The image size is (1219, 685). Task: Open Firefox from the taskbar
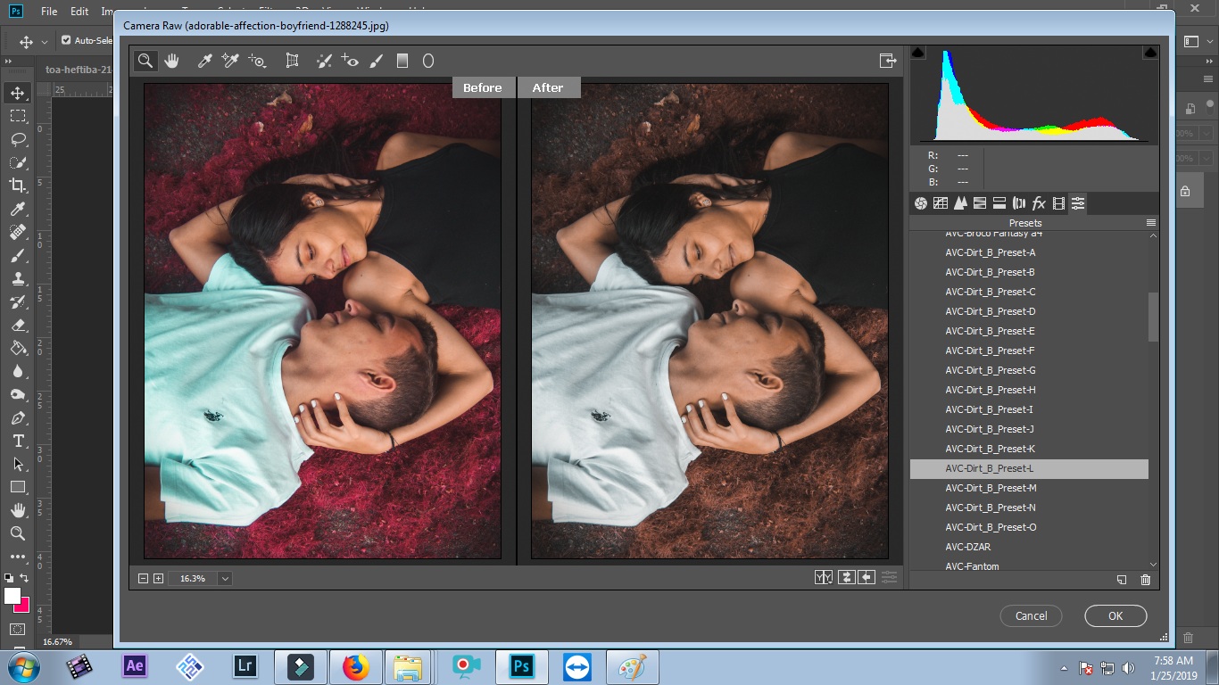point(355,666)
